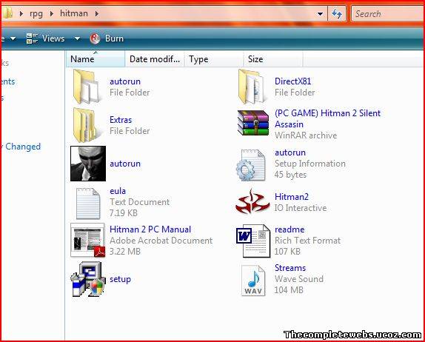
Task: Click the "WinRAR archive" type text
Action: coord(306,135)
